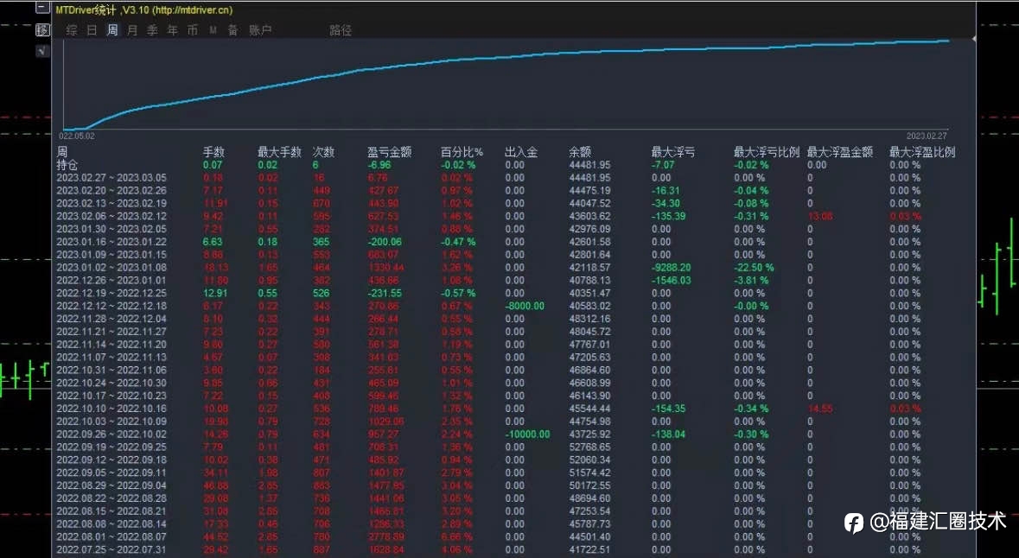Click the 路径 path button
The height and width of the screenshot is (558, 1019).
(x=341, y=30)
